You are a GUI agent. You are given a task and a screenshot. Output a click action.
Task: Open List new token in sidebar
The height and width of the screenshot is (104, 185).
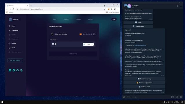pyautogui.click(x=15, y=52)
